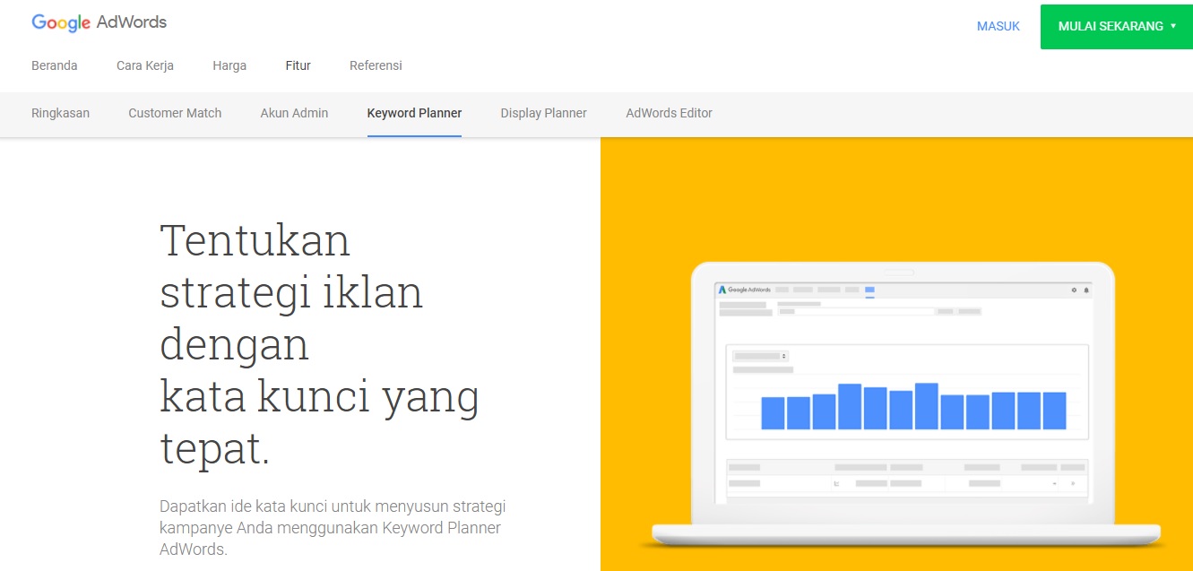Open the Customer Match tab
The image size is (1193, 571).
[x=175, y=113]
